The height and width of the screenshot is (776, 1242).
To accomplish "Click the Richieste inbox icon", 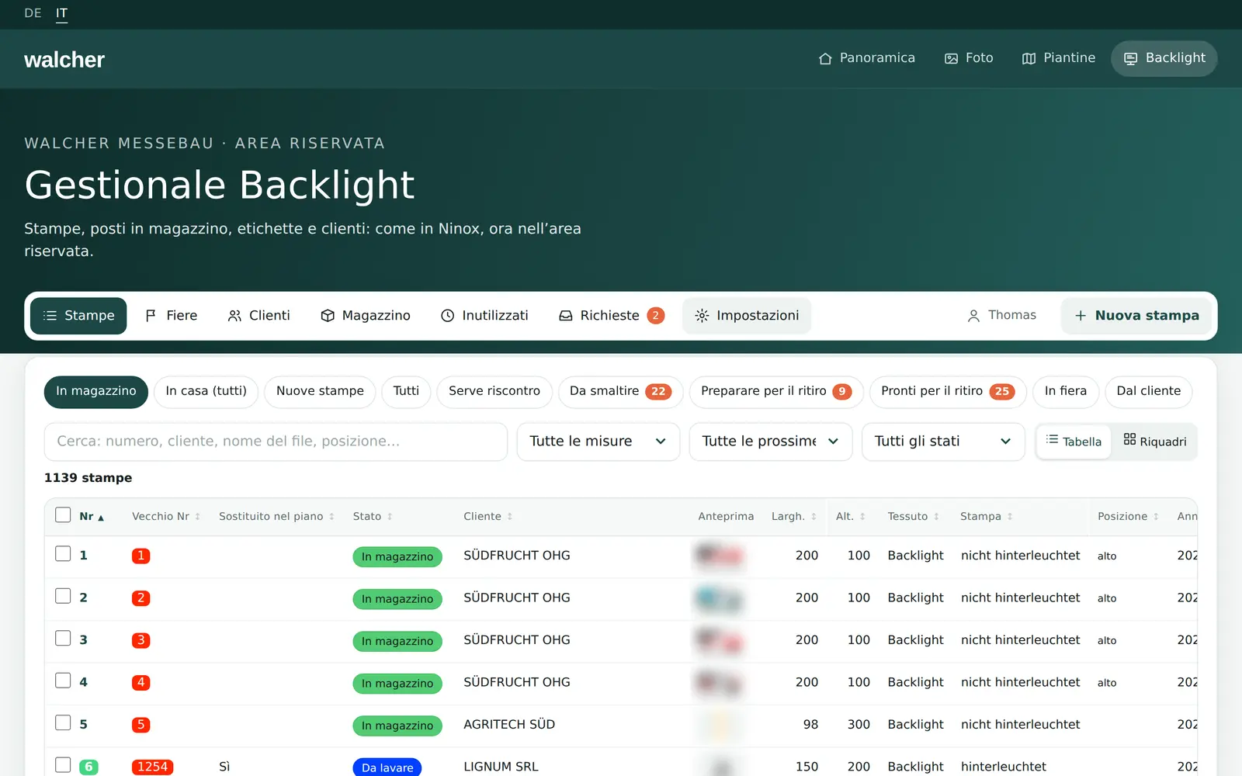I will click(566, 316).
